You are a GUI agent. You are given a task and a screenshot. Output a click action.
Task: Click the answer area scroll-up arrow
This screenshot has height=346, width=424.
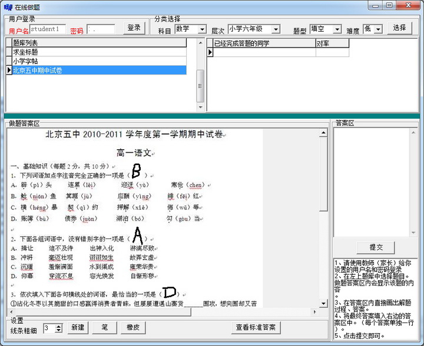413,132
